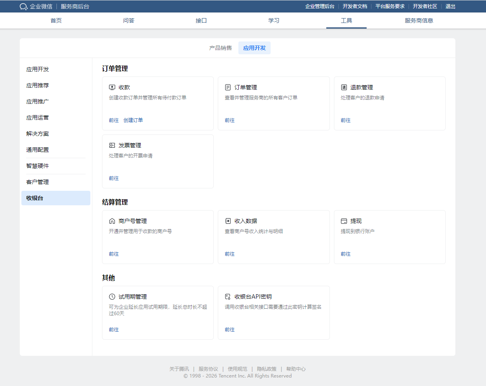Click the 收入数据 icon

pos(228,221)
